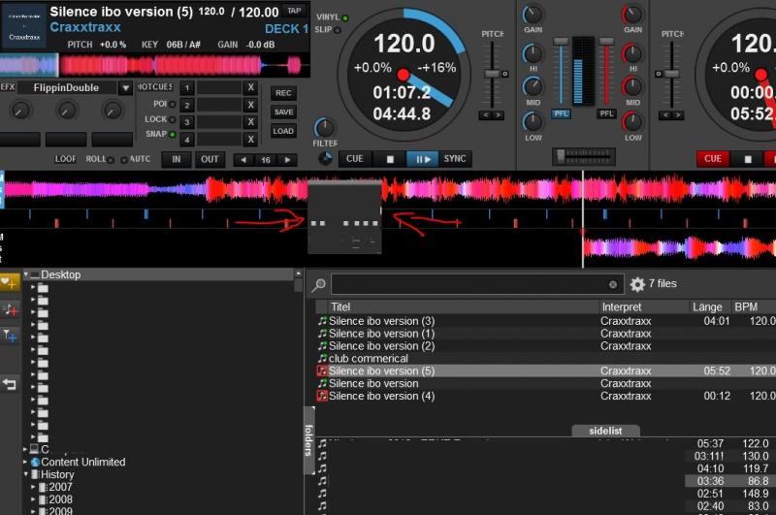Open the sidelist tab
Screen dimensions: 776x515
click(605, 431)
